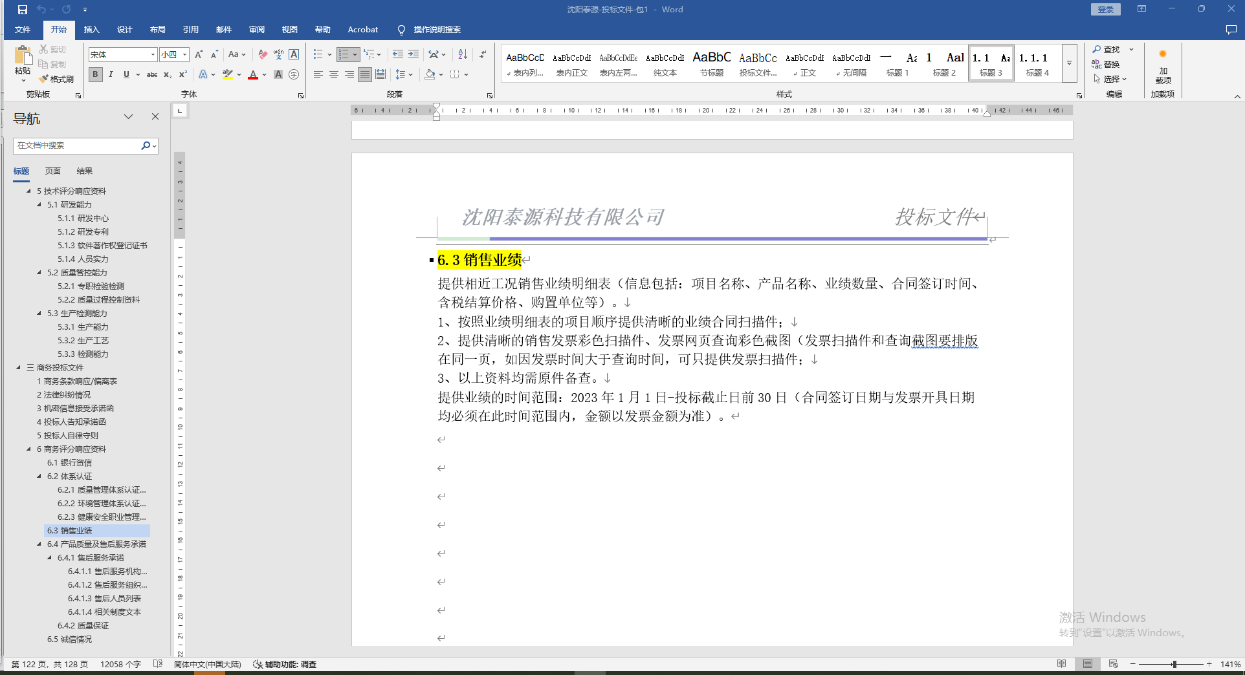This screenshot has height=675, width=1245.
Task: Open the font name dropdown (宋体)
Action: (153, 55)
